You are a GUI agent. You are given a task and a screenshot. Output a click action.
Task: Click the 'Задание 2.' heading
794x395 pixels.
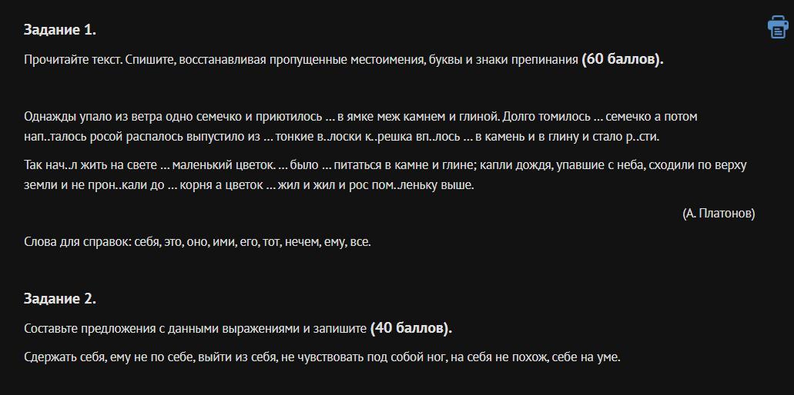(60, 298)
